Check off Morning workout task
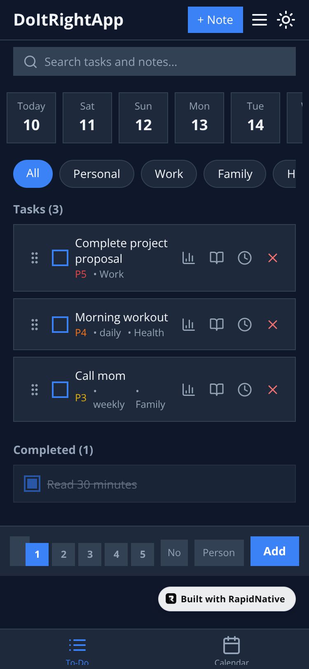 point(60,325)
